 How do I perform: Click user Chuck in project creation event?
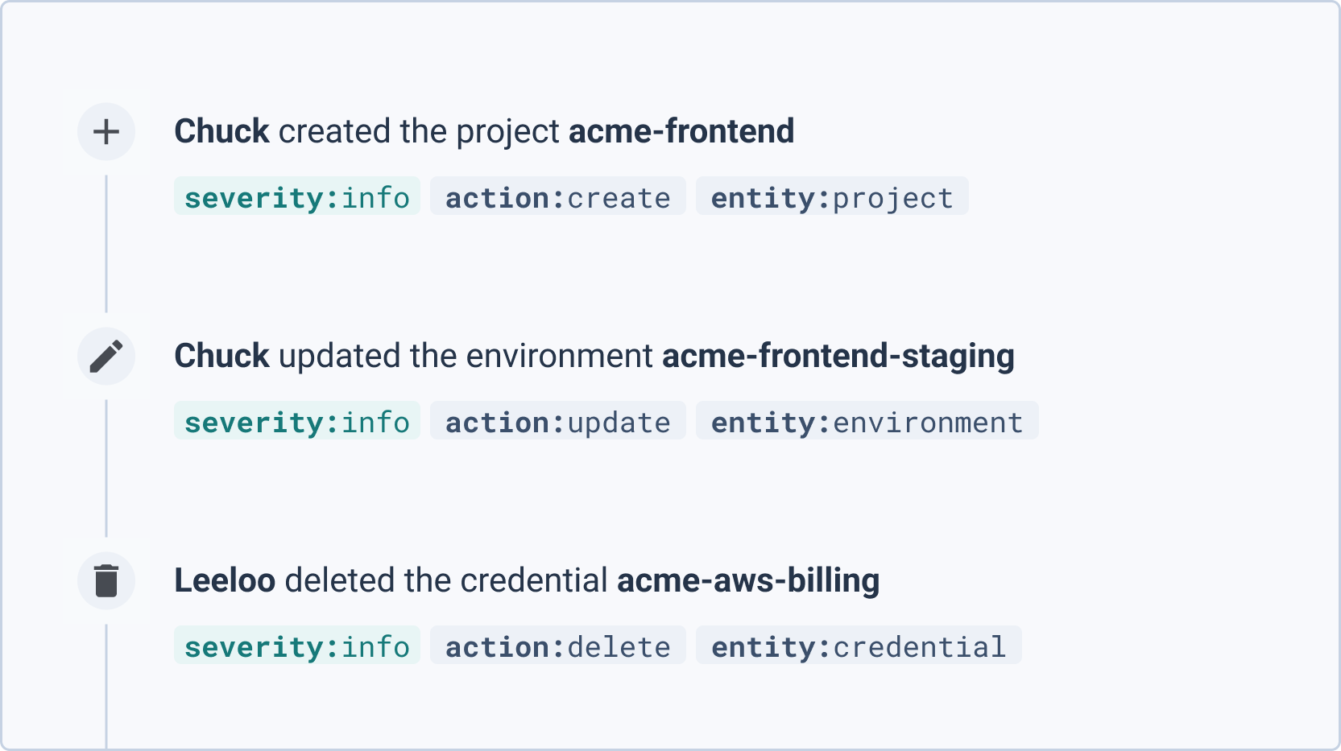[x=221, y=131]
